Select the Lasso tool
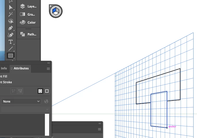The width and height of the screenshot is (197, 138). coord(11,21)
